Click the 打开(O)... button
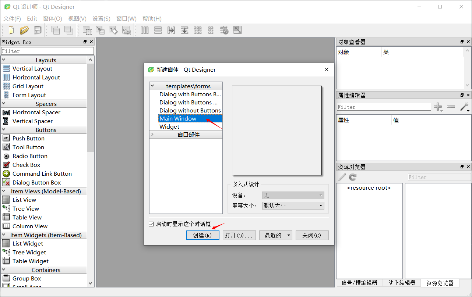This screenshot has height=297, width=472. [239, 235]
